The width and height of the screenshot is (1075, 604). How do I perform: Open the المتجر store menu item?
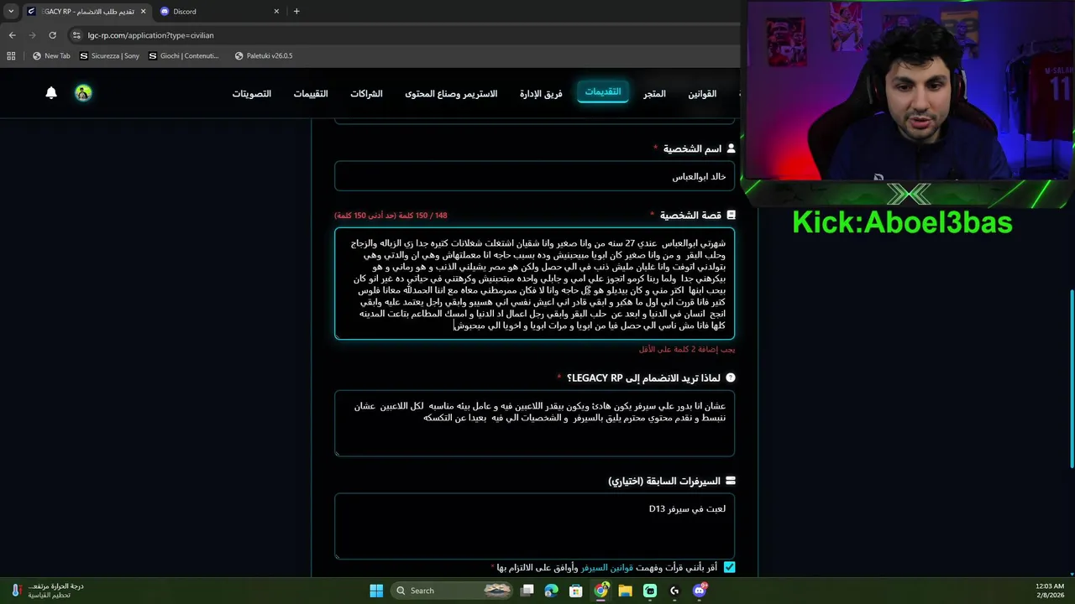654,93
